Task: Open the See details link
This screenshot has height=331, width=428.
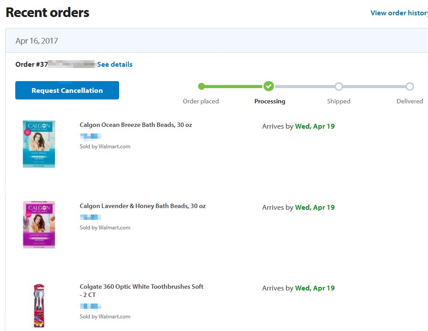Action: [115, 65]
